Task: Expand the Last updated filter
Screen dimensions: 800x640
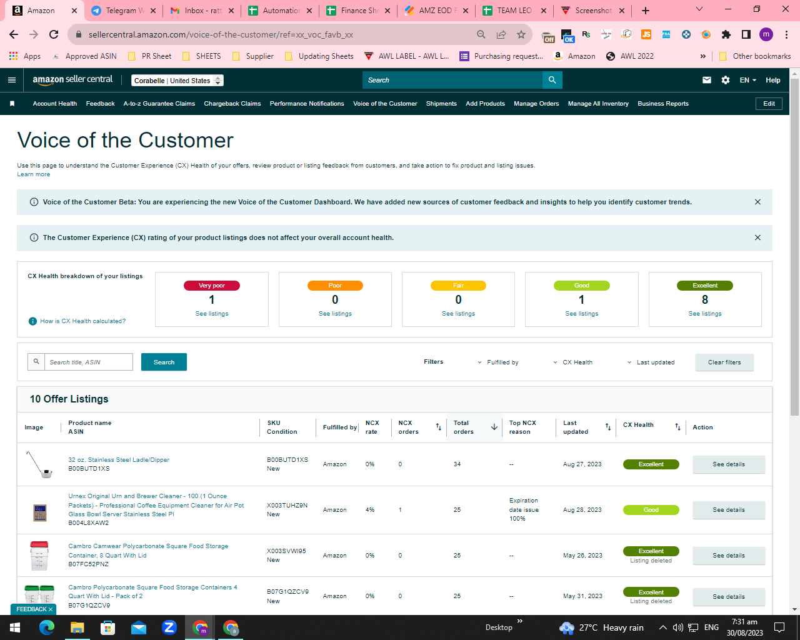Action: [651, 362]
